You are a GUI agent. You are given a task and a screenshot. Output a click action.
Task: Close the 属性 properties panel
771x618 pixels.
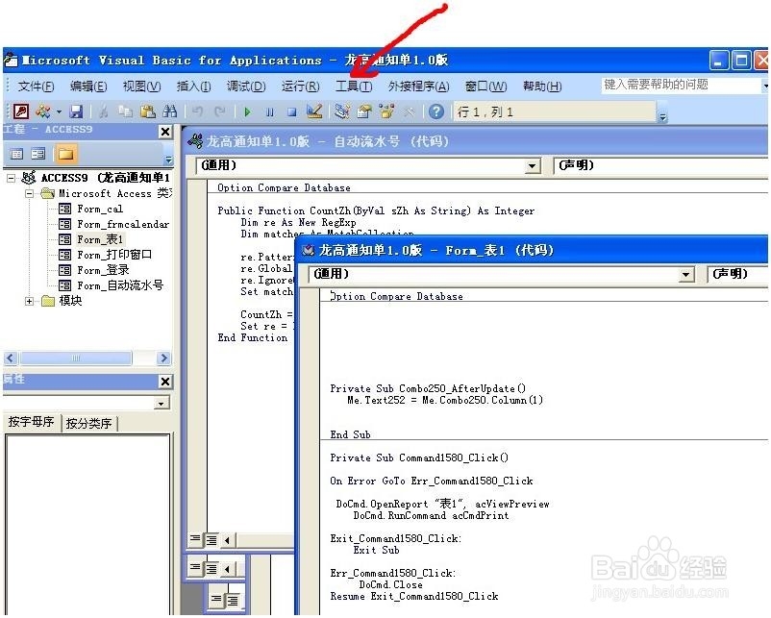165,381
